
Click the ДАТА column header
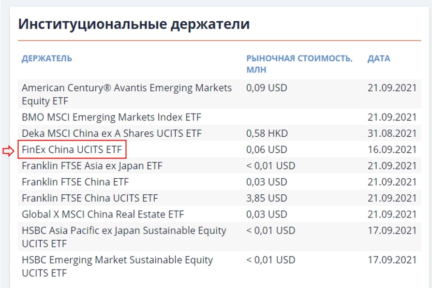click(379, 58)
